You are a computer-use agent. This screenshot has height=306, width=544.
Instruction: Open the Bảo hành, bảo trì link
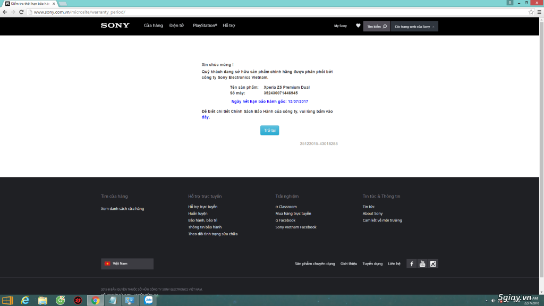[202, 220]
